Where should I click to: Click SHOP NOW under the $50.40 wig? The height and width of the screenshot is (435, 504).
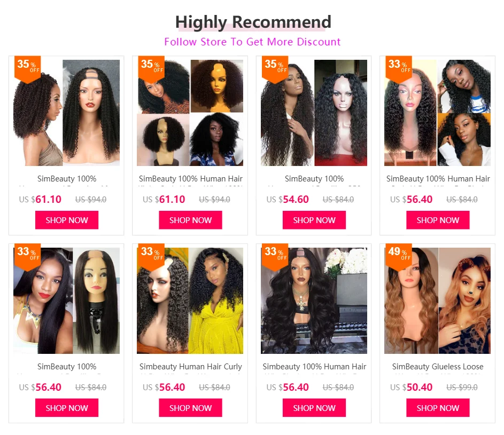click(x=438, y=408)
